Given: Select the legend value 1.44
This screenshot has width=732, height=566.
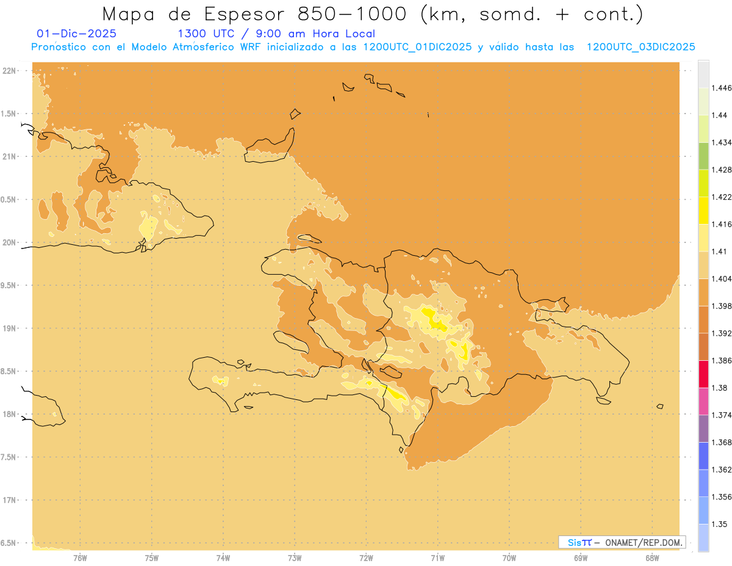Looking at the screenshot, I should pos(718,115).
